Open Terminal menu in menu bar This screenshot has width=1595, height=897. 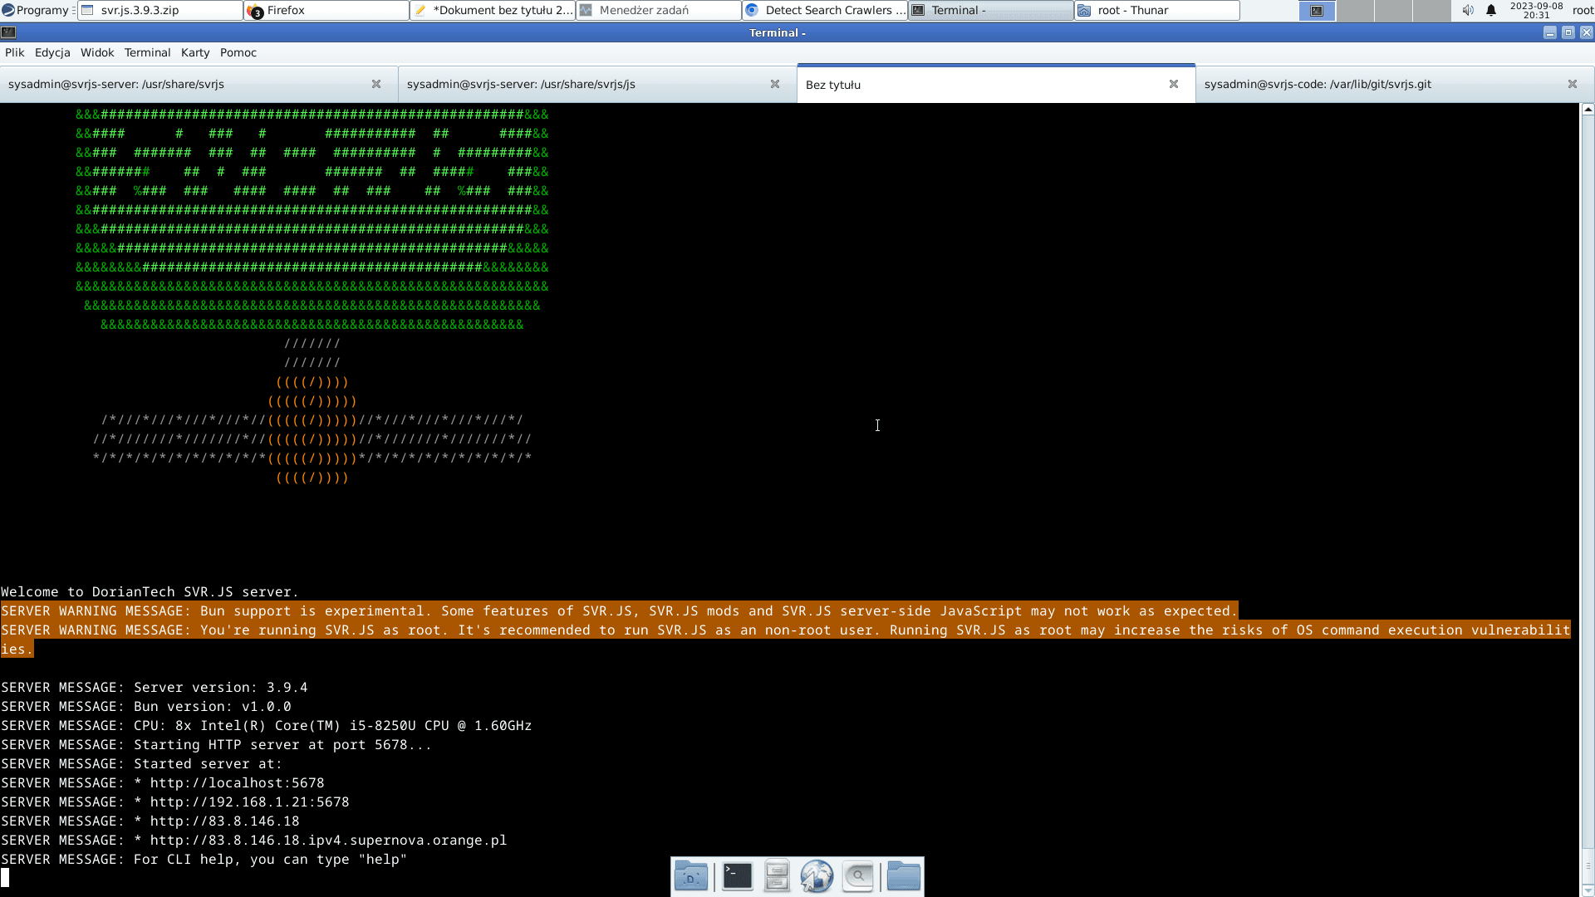pos(147,51)
